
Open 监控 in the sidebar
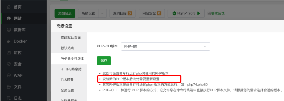(x=24, y=53)
